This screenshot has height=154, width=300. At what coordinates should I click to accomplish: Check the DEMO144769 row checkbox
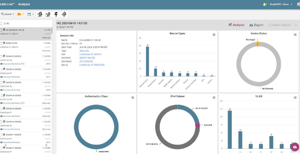tap(1, 43)
